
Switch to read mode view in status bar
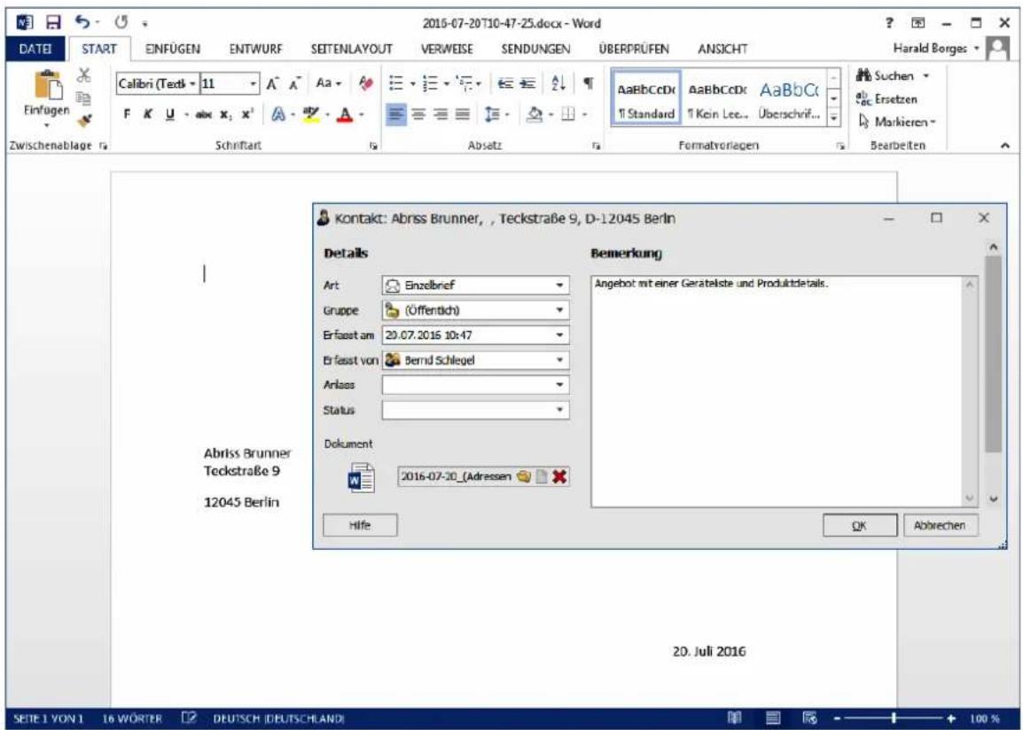(x=735, y=718)
